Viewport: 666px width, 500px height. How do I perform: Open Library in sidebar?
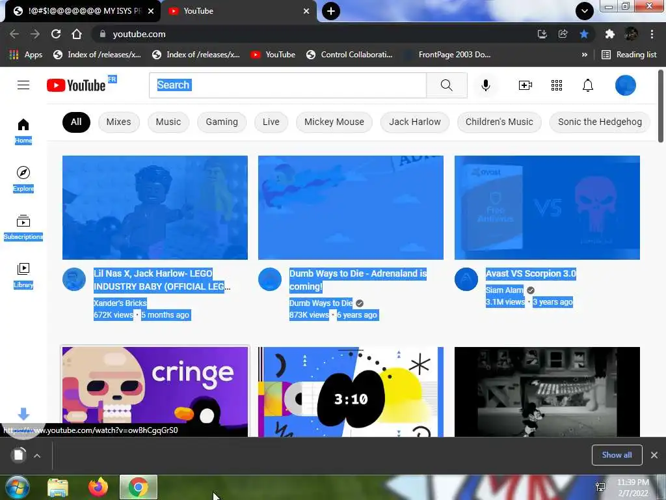[x=23, y=275]
